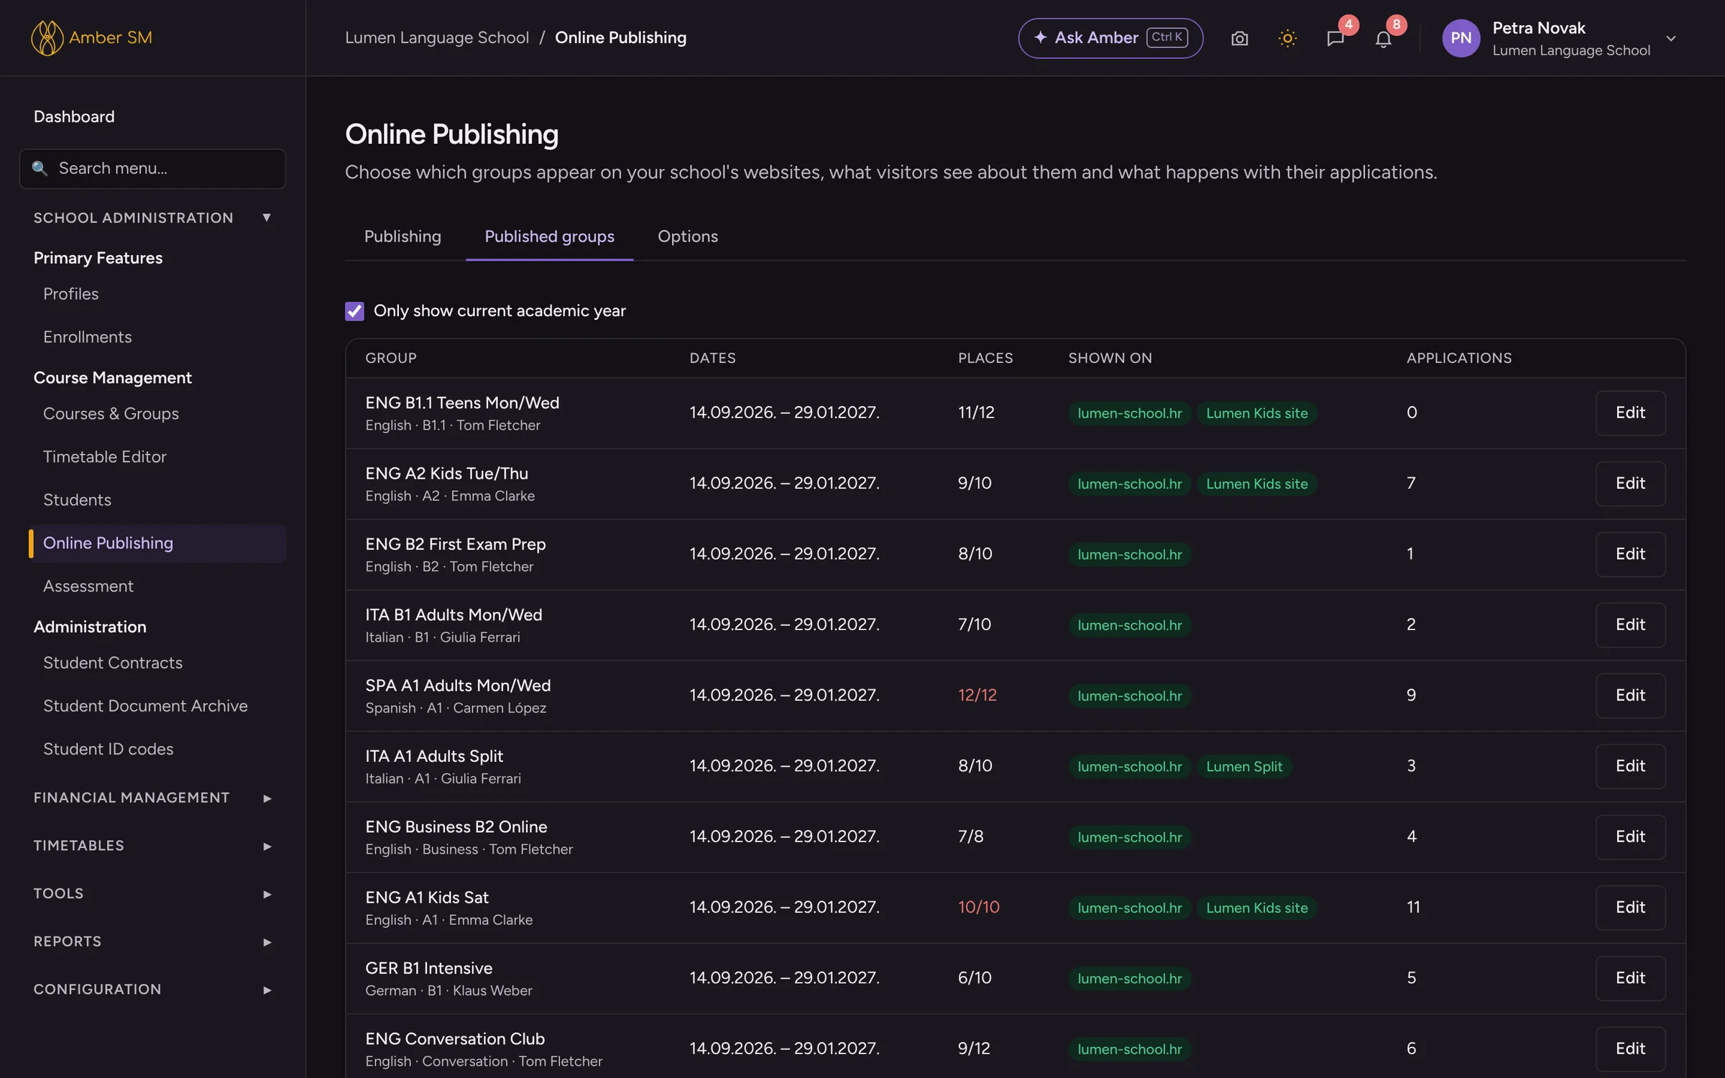Open the notifications bell icon

(1384, 38)
